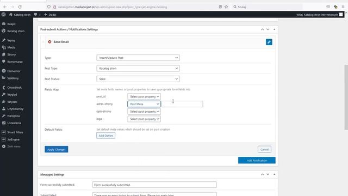
Task: Open Post Type dropdown Katalog stron
Action: point(138,69)
